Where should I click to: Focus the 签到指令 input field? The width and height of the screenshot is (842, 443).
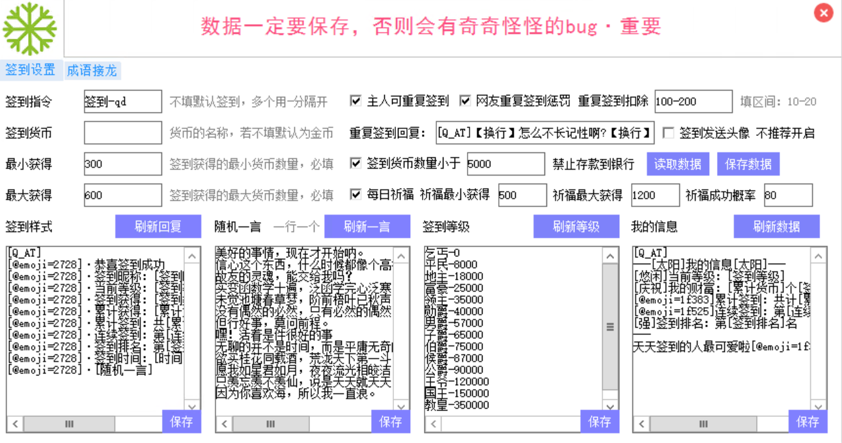pos(122,101)
